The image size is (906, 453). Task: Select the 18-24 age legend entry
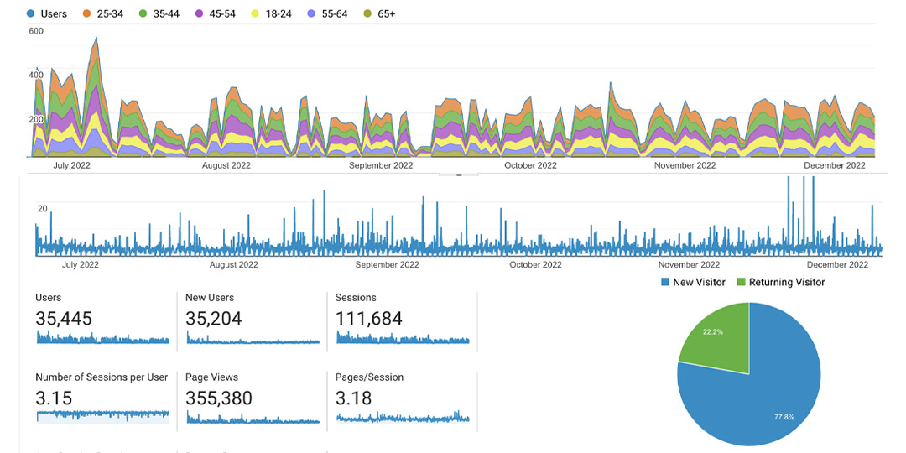272,13
